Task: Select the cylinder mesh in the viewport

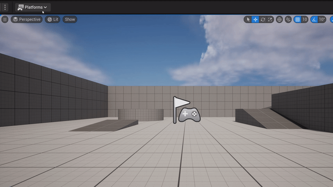Action: (x=141, y=115)
